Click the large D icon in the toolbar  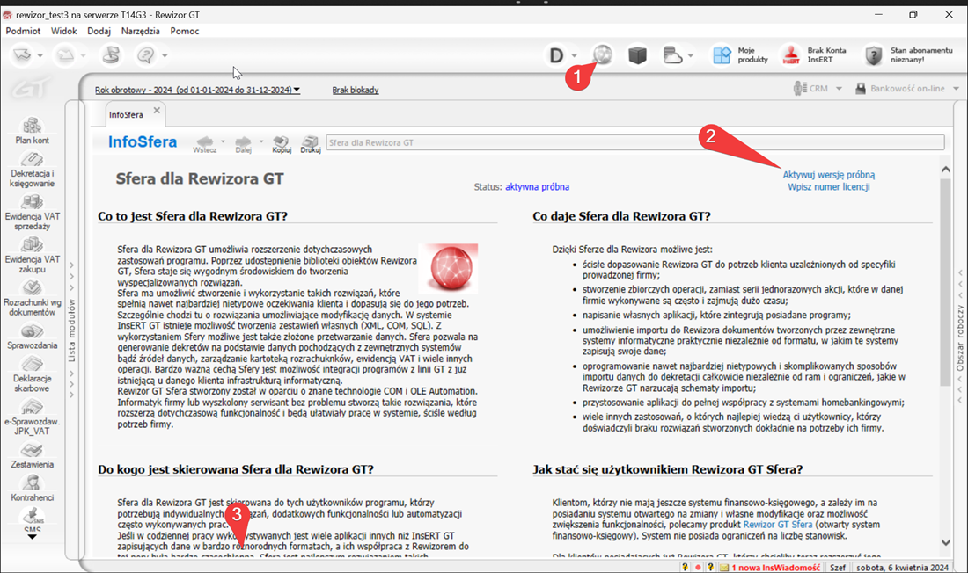[556, 55]
